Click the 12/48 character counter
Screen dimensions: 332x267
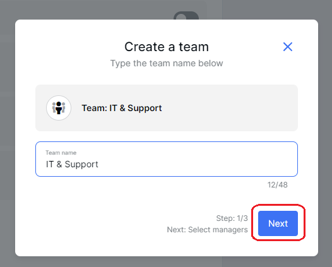pyautogui.click(x=277, y=185)
